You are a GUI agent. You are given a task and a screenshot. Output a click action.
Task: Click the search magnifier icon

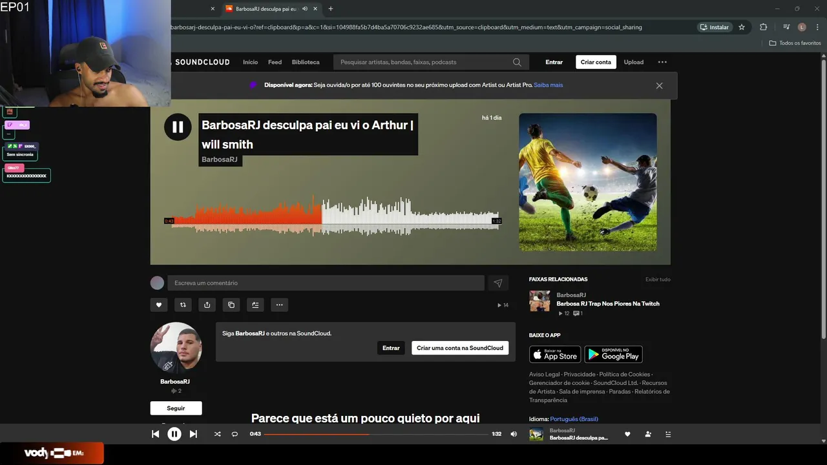pyautogui.click(x=517, y=62)
